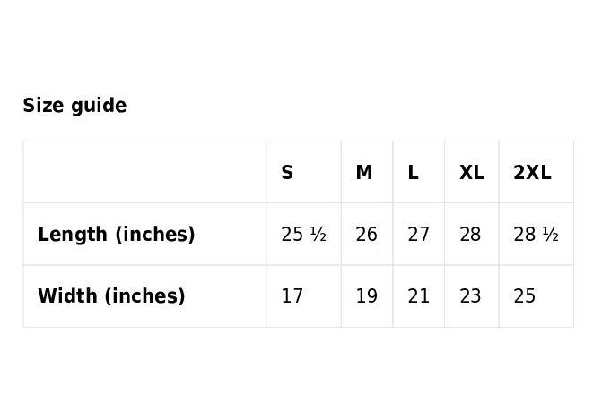Click the width value 19 for M
The height and width of the screenshot is (394, 602).
pyautogui.click(x=367, y=295)
